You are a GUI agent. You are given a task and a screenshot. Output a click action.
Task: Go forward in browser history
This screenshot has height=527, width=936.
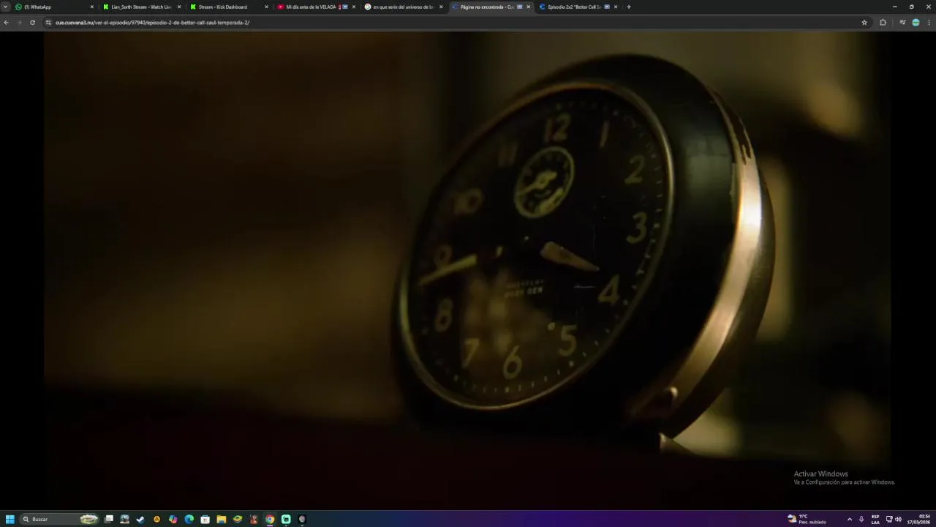coord(19,23)
